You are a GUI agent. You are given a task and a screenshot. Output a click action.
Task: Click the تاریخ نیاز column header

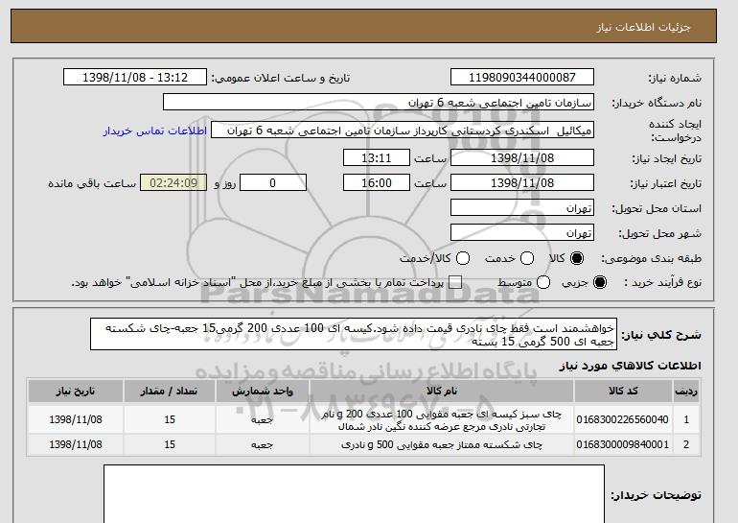point(76,392)
